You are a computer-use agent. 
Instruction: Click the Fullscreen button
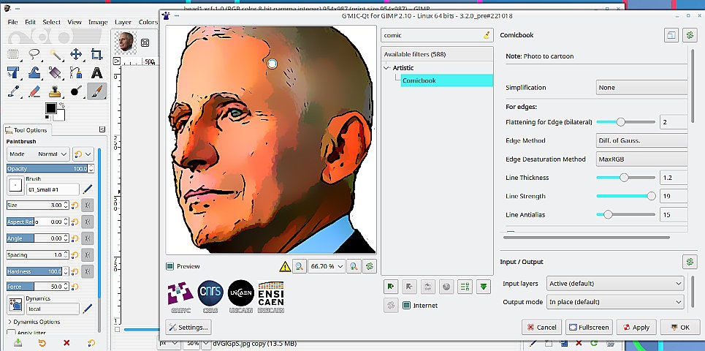point(590,327)
